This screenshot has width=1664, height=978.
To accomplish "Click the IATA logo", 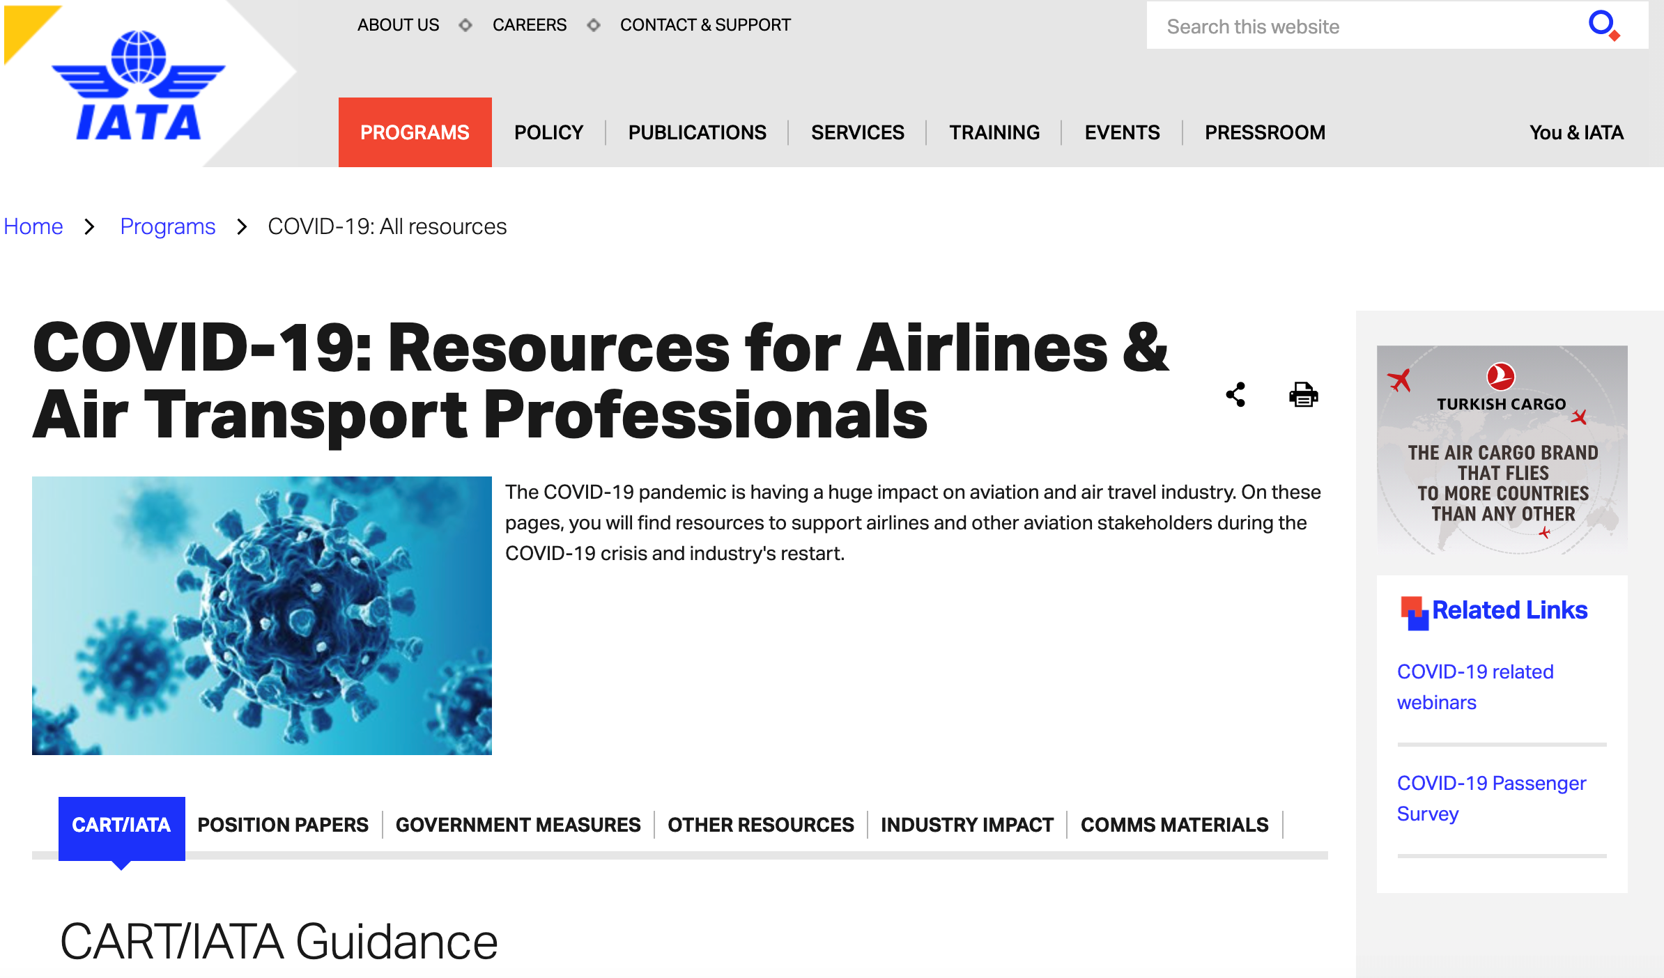I will point(138,85).
